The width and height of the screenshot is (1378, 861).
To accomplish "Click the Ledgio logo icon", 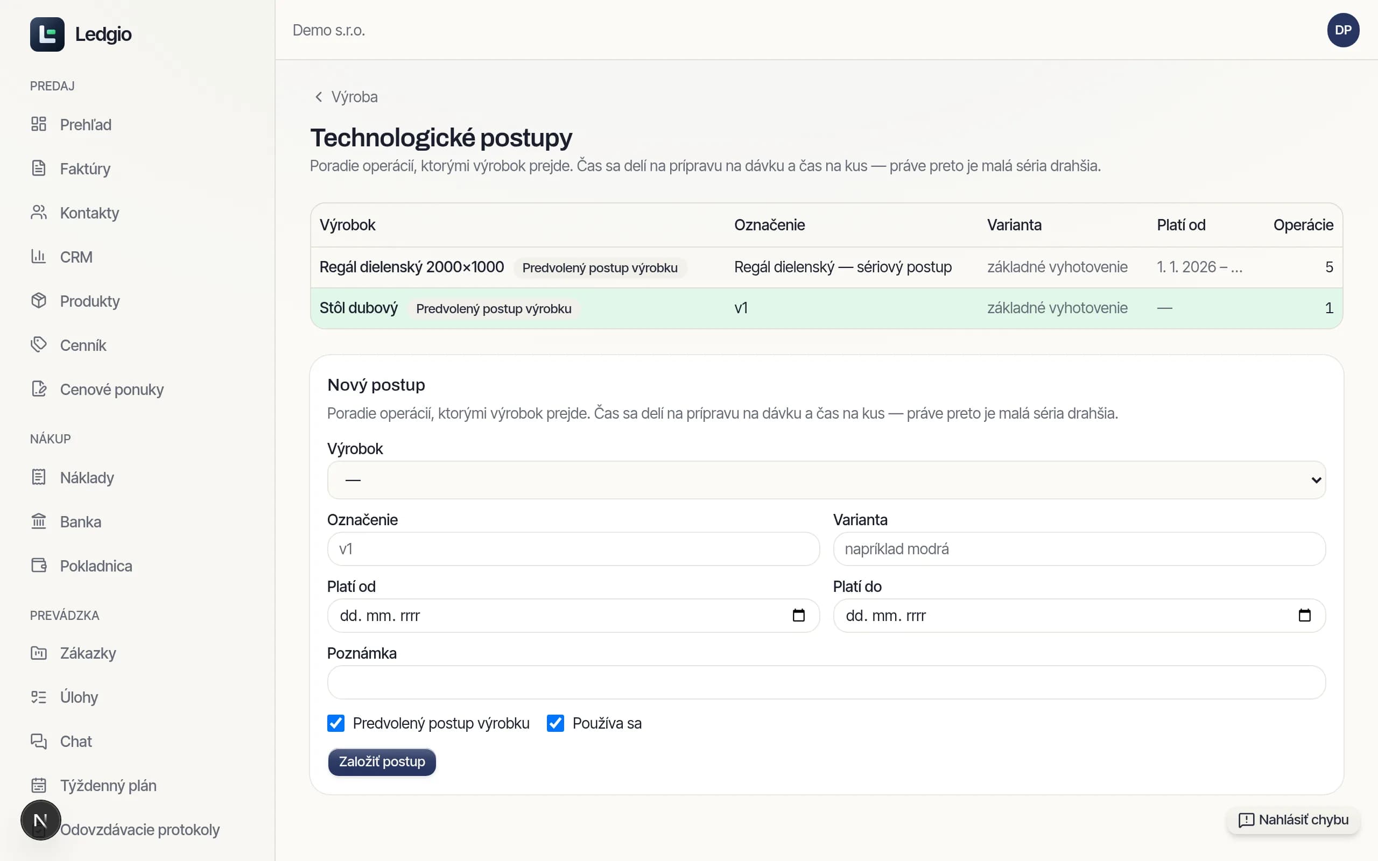I will coord(47,34).
